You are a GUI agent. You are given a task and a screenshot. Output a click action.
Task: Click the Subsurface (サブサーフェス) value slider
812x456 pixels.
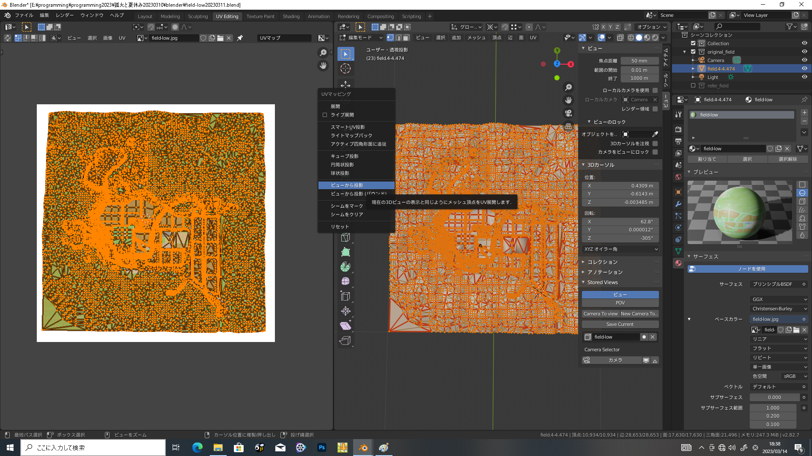point(774,397)
